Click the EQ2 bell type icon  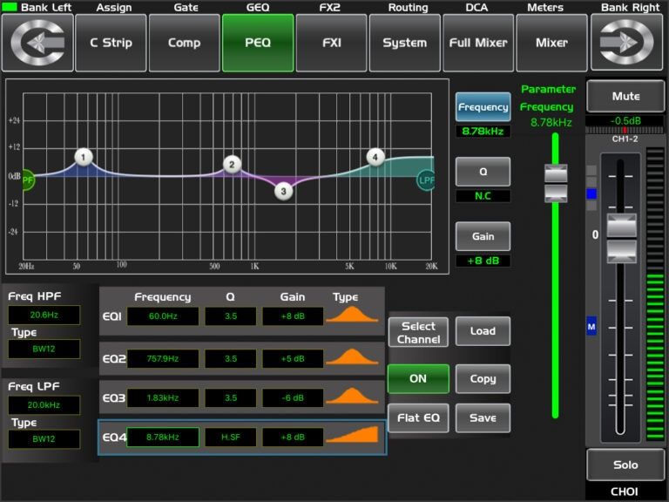pos(352,357)
